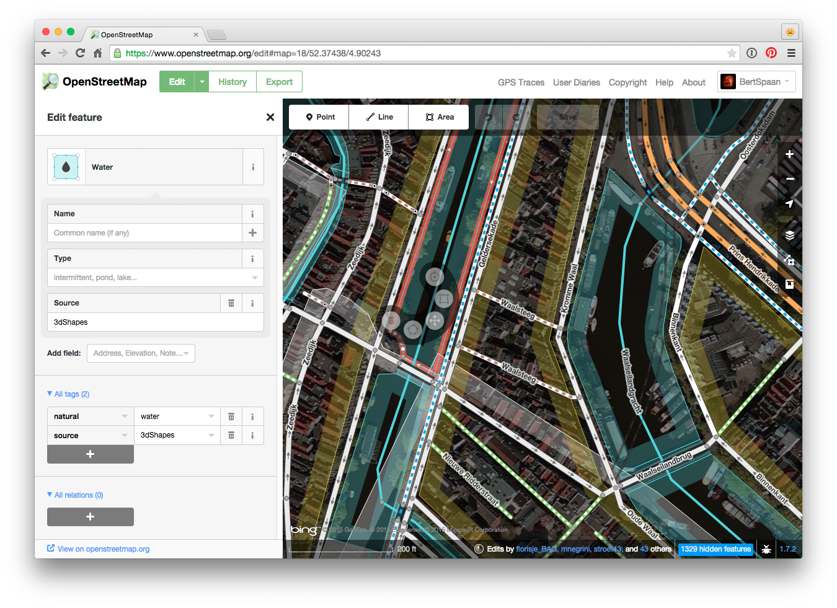Zoom in the map with plus icon
The width and height of the screenshot is (837, 608).
tap(789, 154)
